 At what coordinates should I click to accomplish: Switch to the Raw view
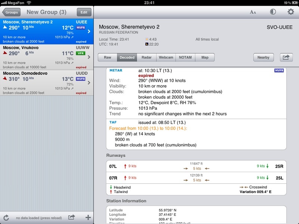tap(108, 57)
